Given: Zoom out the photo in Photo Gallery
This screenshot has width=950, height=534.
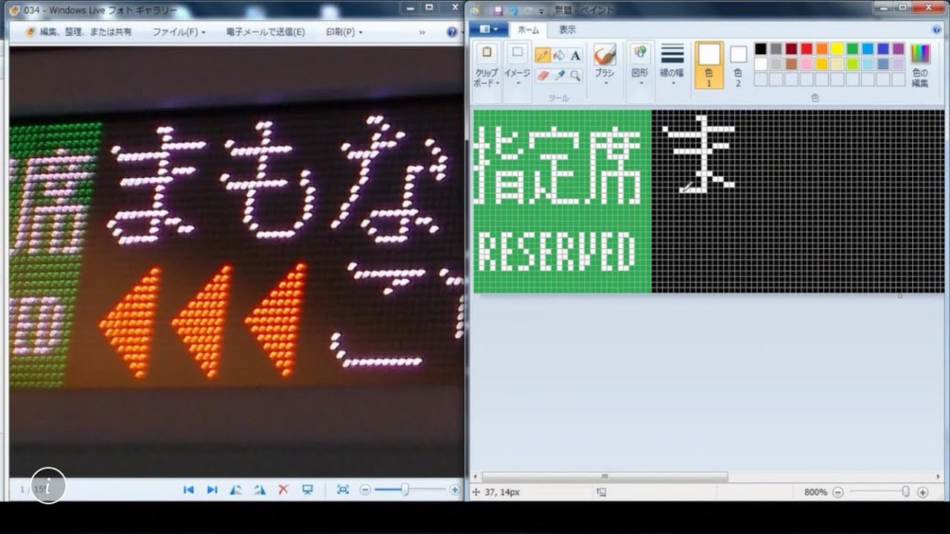Looking at the screenshot, I should coord(365,489).
